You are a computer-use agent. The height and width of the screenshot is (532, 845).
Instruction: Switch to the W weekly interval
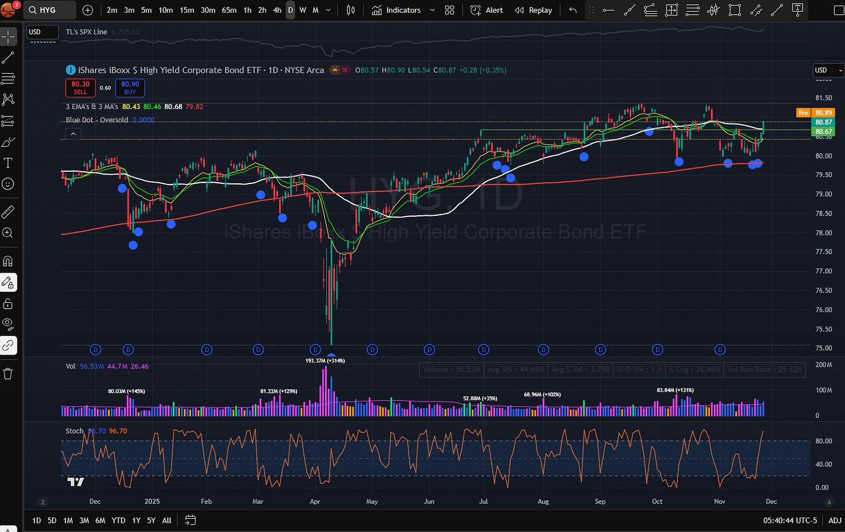pyautogui.click(x=302, y=10)
